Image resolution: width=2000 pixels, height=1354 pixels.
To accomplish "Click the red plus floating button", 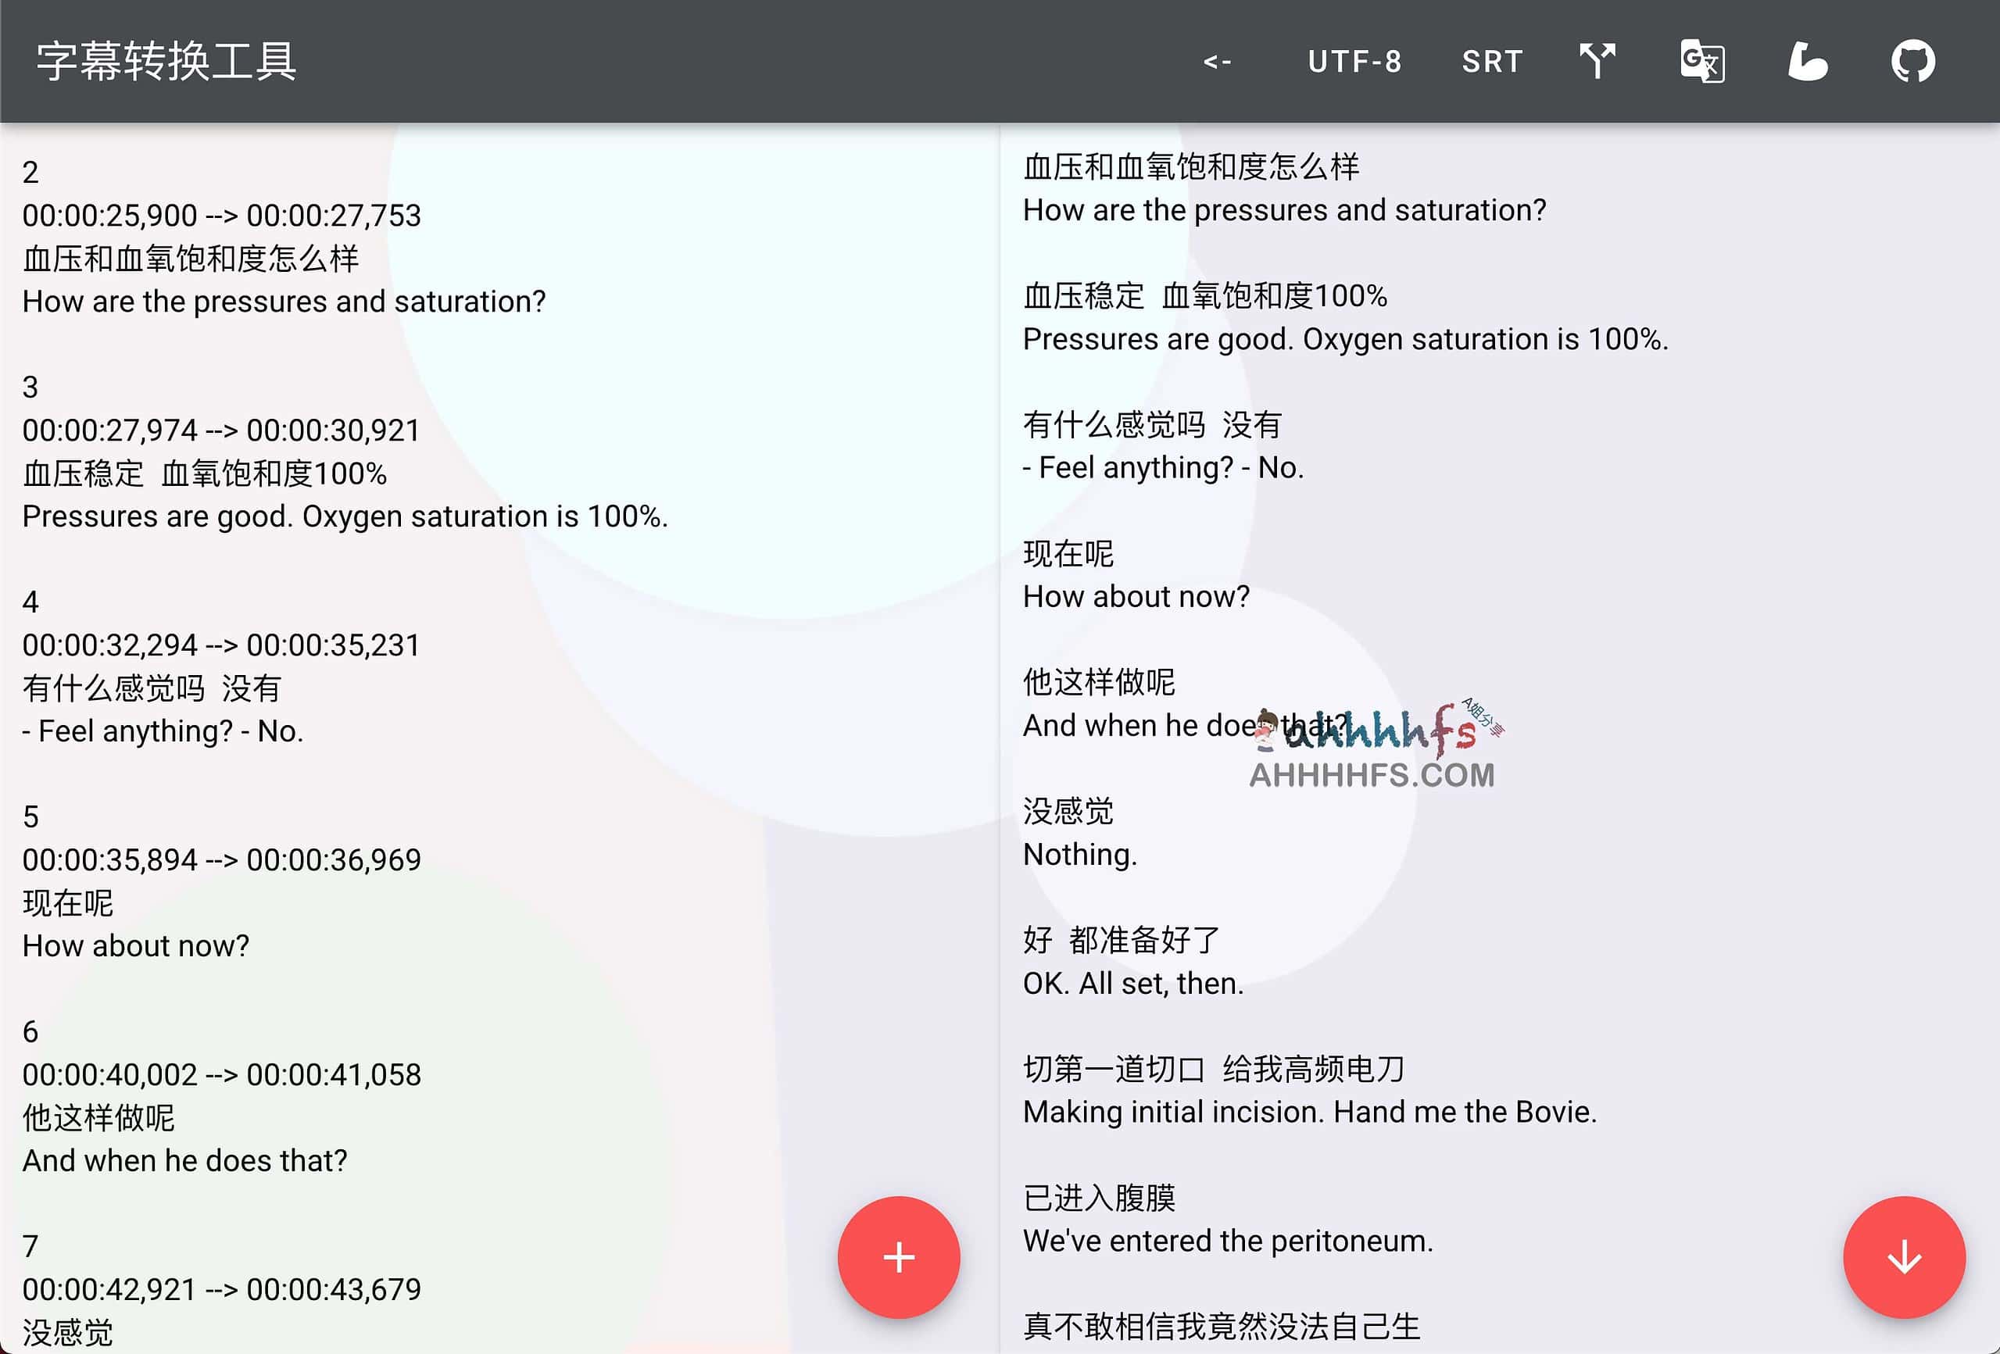I will [x=899, y=1258].
